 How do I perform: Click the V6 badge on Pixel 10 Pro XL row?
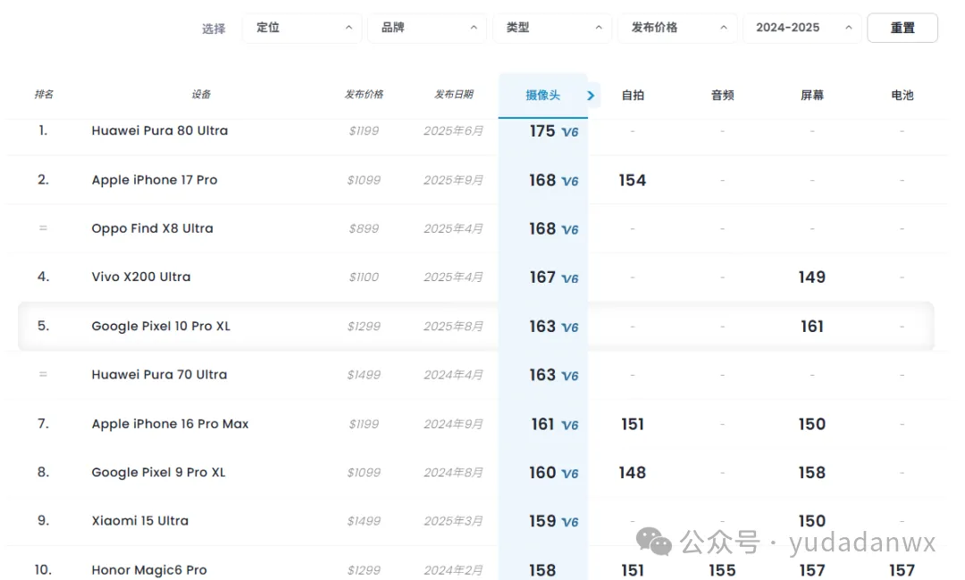[x=570, y=327]
